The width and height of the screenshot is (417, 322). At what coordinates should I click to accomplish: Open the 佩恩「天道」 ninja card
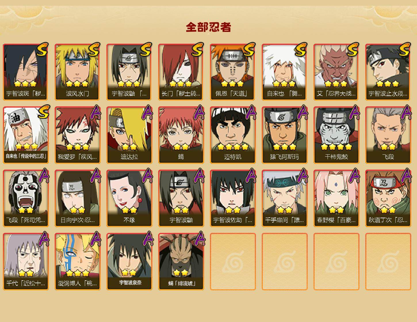pos(233,72)
